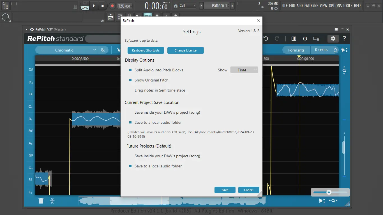The height and width of the screenshot is (215, 383).
Task: Click the Formants button
Action: pyautogui.click(x=296, y=50)
